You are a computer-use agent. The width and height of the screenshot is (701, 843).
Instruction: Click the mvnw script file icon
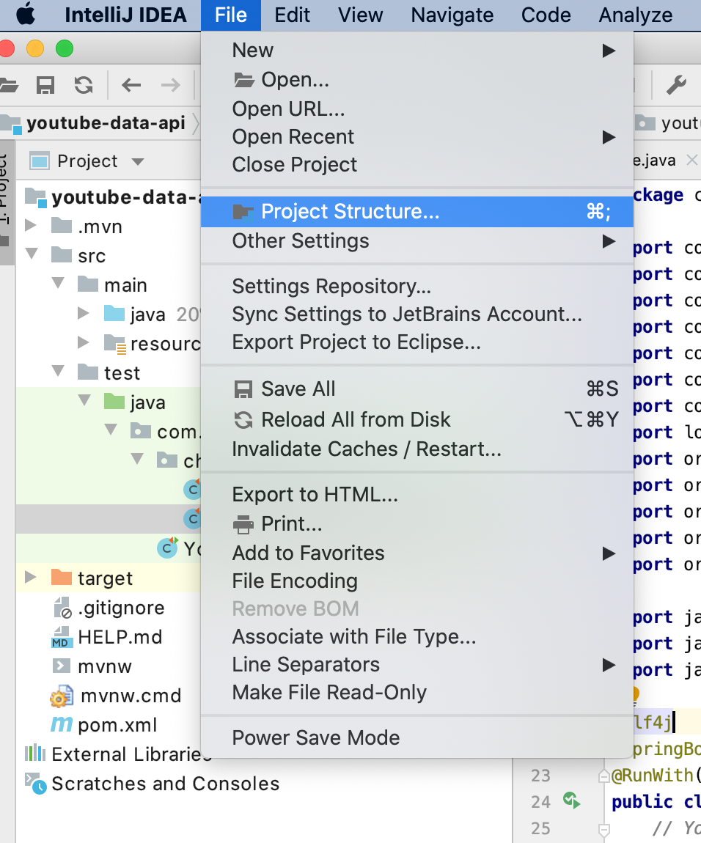pos(62,666)
